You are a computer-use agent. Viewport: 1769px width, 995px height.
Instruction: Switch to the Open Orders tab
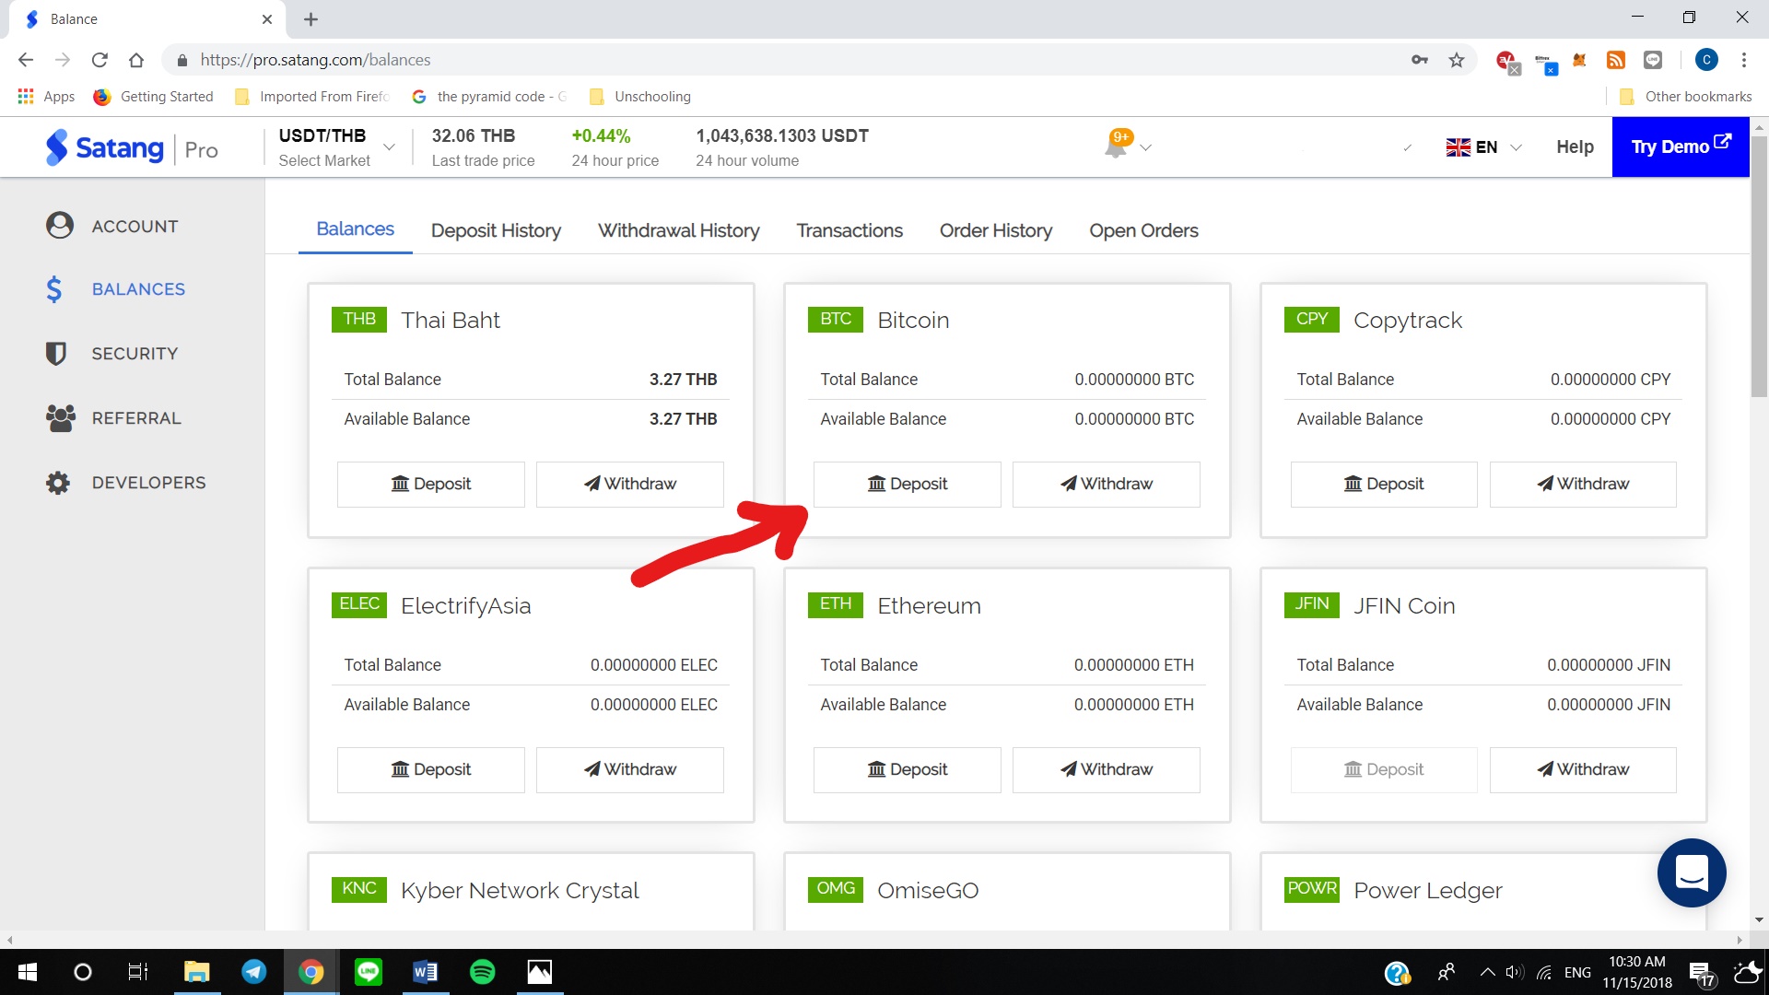[1143, 230]
